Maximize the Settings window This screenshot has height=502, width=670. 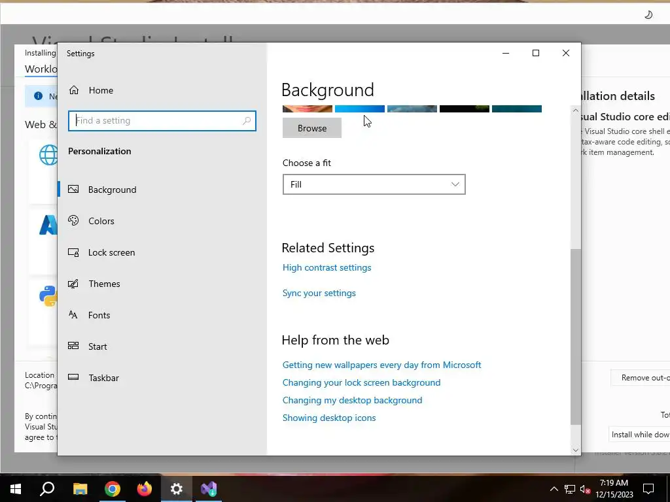(536, 53)
